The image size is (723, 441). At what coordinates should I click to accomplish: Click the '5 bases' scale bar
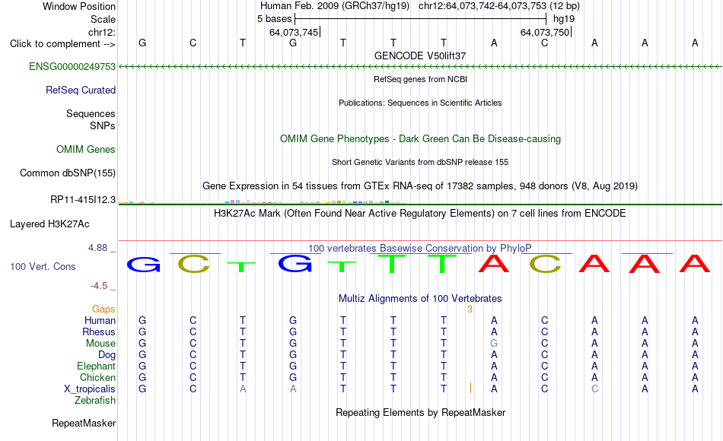(x=421, y=19)
